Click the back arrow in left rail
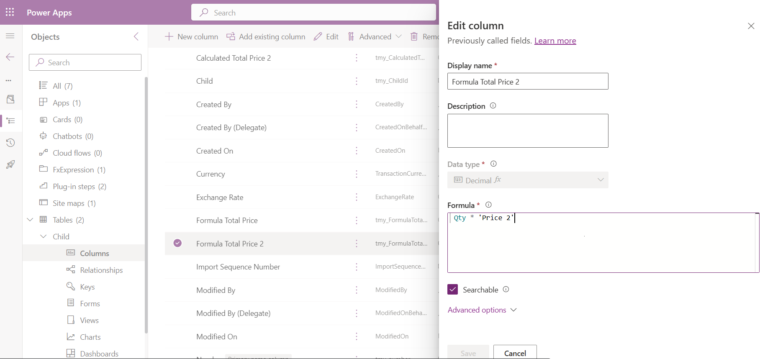 pyautogui.click(x=10, y=57)
